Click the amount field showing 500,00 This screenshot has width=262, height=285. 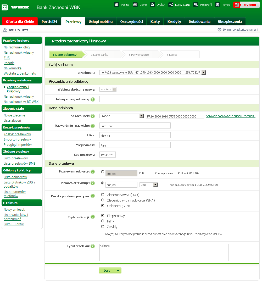tap(121, 185)
